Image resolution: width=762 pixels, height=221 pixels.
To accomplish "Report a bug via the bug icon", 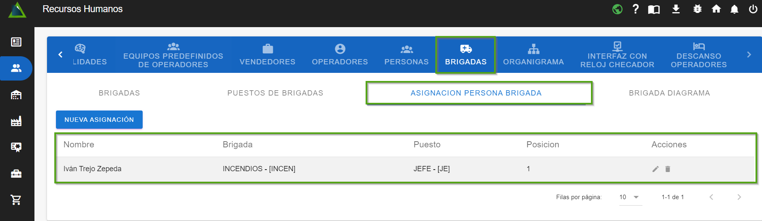I will point(697,9).
